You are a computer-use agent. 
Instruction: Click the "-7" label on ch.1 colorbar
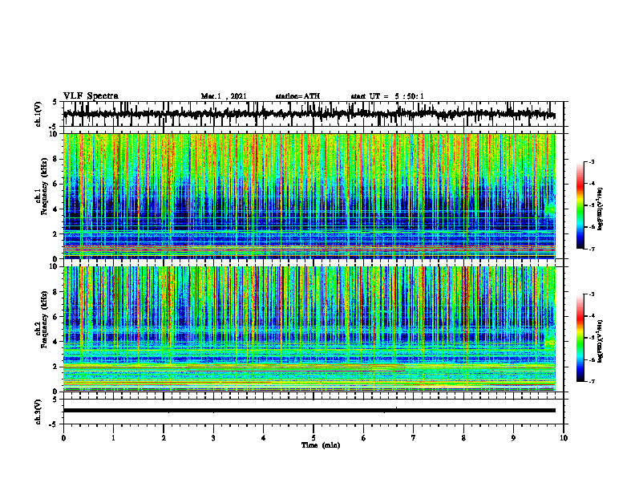click(592, 249)
